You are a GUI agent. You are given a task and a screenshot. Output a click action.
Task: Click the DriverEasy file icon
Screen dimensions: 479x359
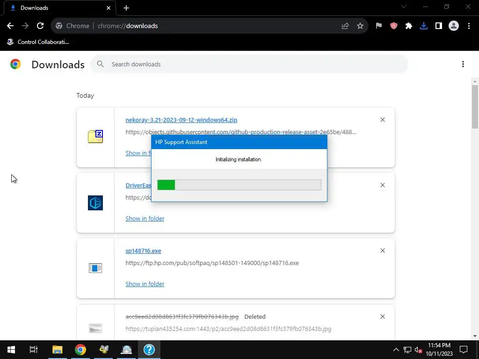pyautogui.click(x=95, y=203)
